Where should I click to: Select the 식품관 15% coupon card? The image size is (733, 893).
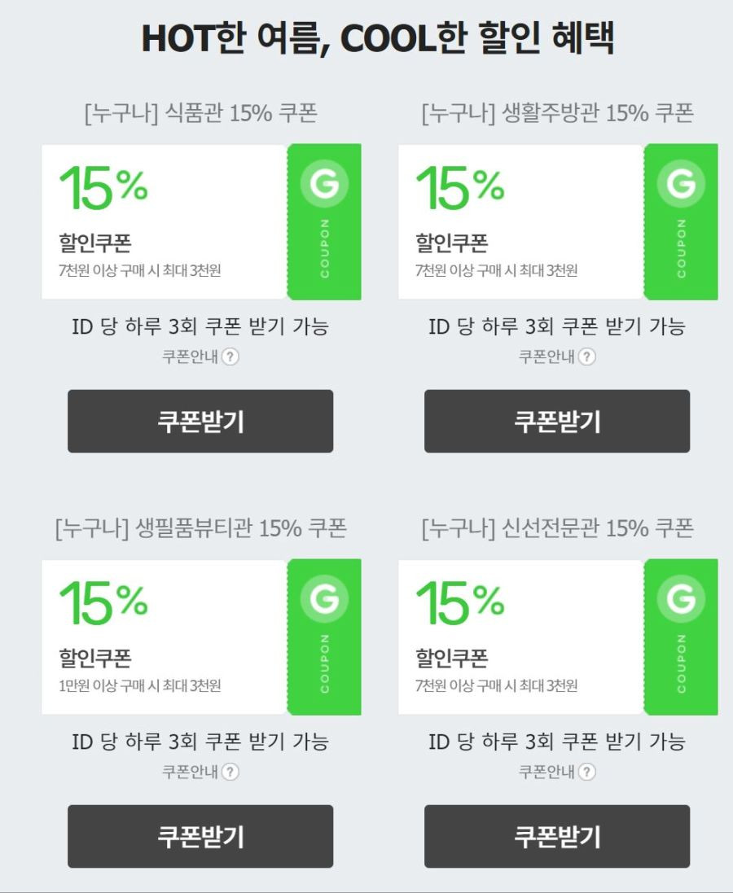201,221
